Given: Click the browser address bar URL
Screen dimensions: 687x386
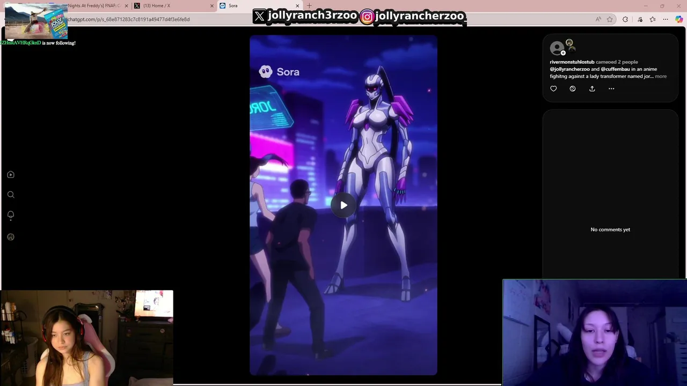Looking at the screenshot, I should click(x=129, y=19).
